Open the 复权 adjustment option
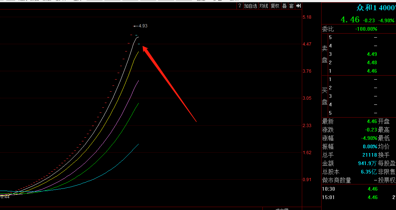Image resolution: width=396 pixels, height=210 pixels. pos(275,6)
